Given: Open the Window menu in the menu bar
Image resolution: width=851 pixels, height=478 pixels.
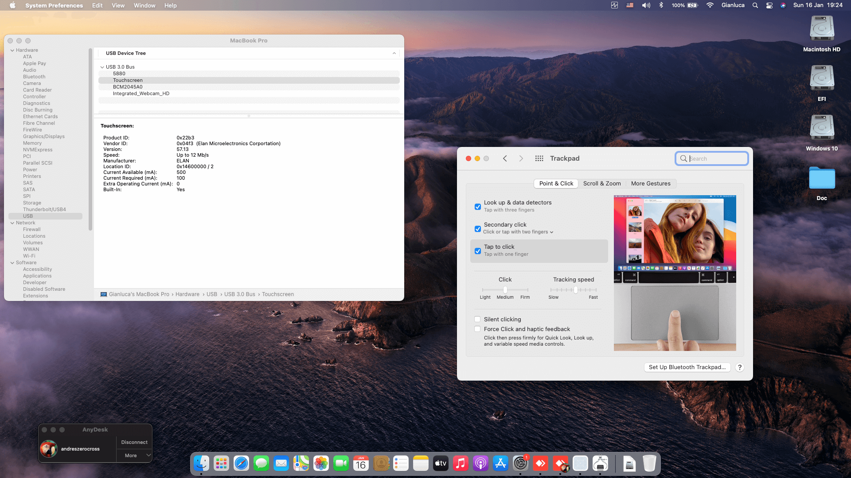Looking at the screenshot, I should point(144,5).
